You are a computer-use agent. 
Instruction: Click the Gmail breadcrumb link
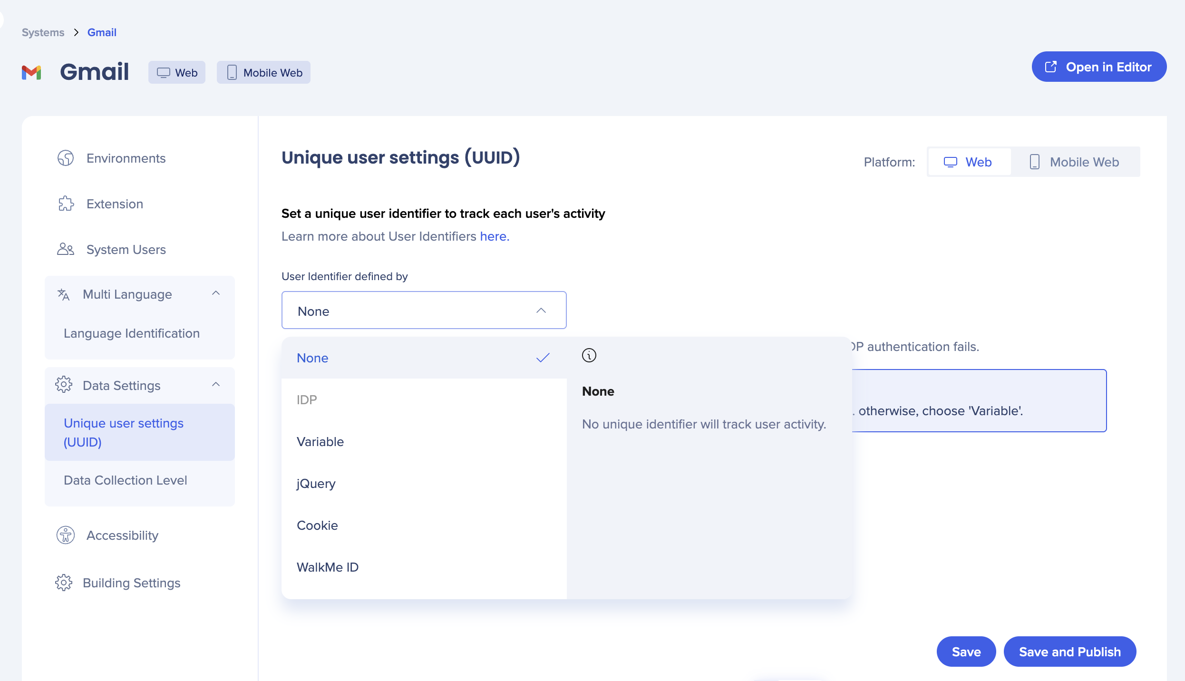[102, 32]
